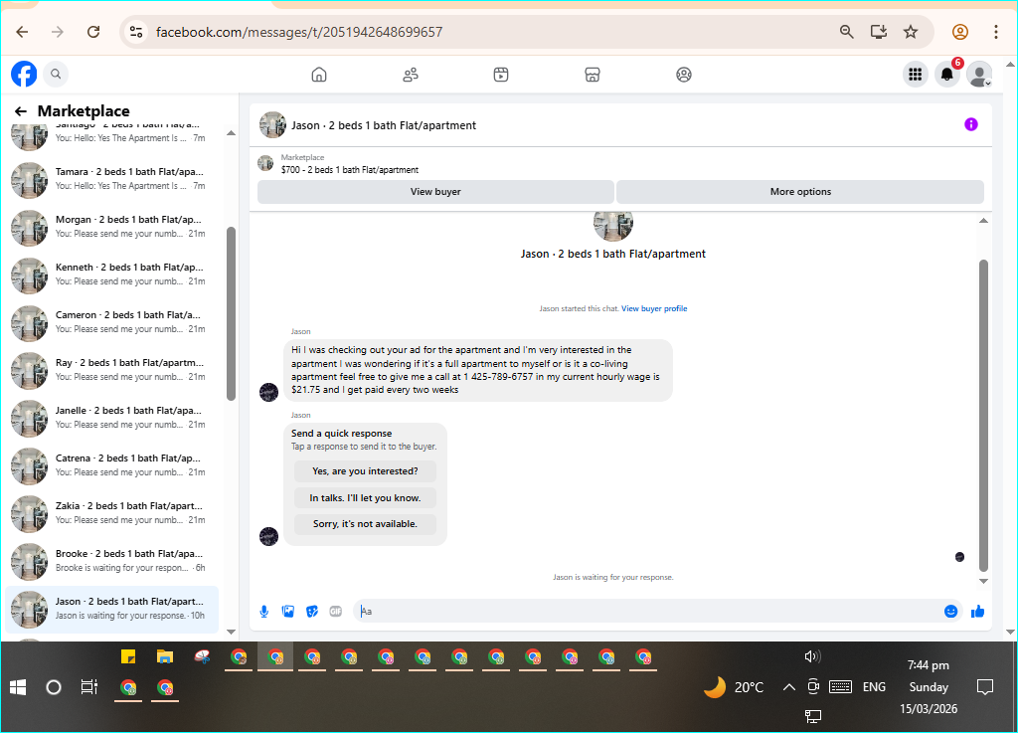Click chat pane scroll up arrow
Screen dimensions: 1018x733
coord(983,221)
